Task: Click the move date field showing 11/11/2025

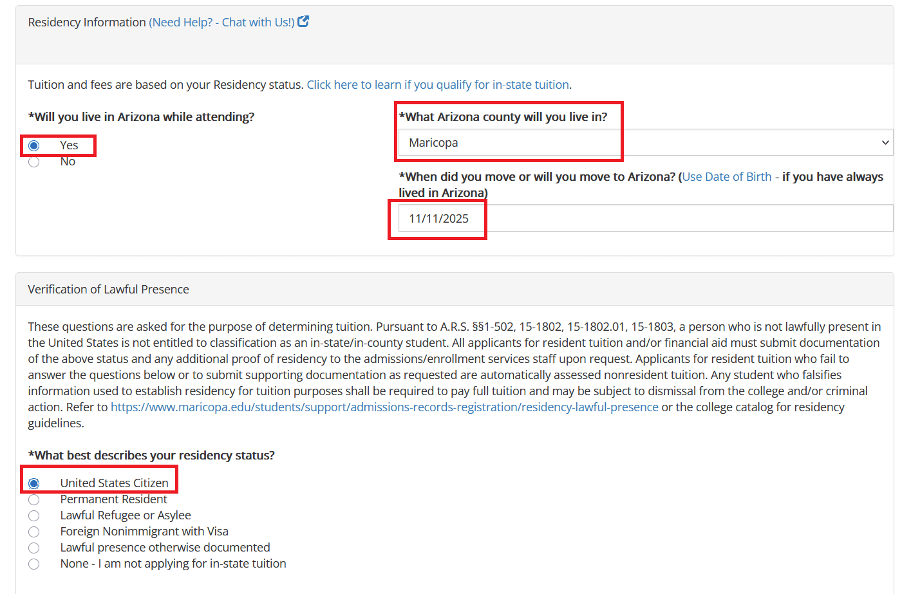Action: [645, 219]
